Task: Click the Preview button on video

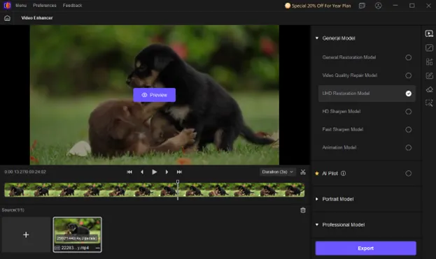Action: click(155, 95)
